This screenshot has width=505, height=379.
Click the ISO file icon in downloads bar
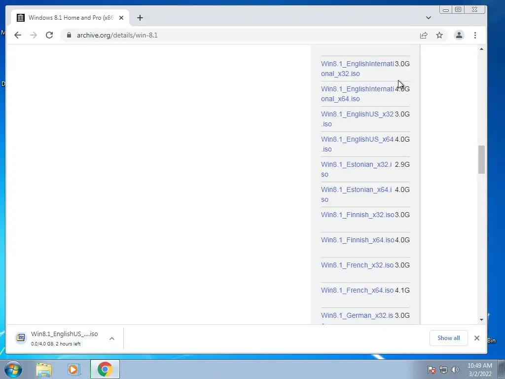(21, 338)
